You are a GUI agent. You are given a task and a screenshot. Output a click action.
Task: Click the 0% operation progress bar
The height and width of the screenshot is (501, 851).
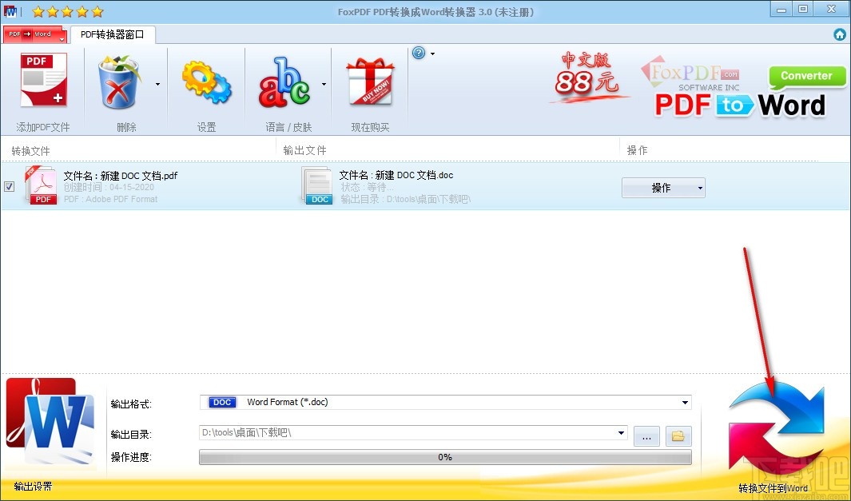click(x=446, y=457)
